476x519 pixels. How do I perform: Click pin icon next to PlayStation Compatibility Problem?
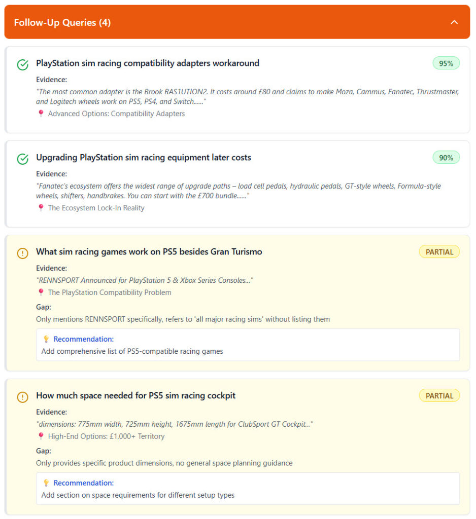(41, 292)
